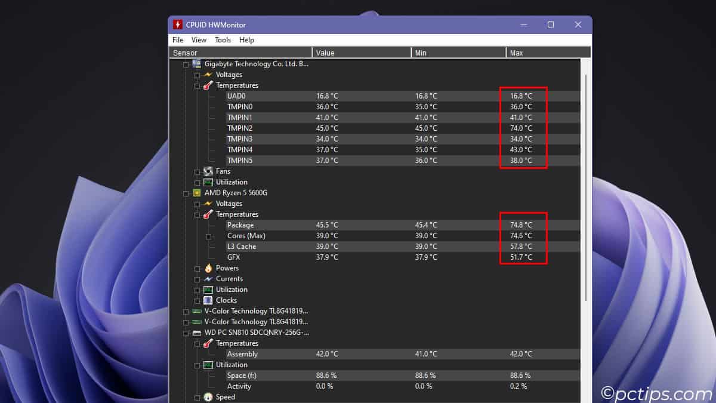Click the vertical scrollbar of sensor list

[x=585, y=179]
